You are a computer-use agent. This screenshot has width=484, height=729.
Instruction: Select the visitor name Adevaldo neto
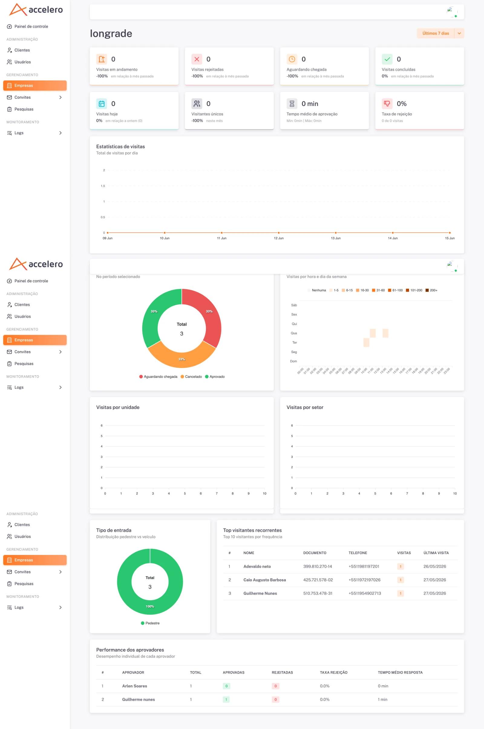click(x=257, y=566)
